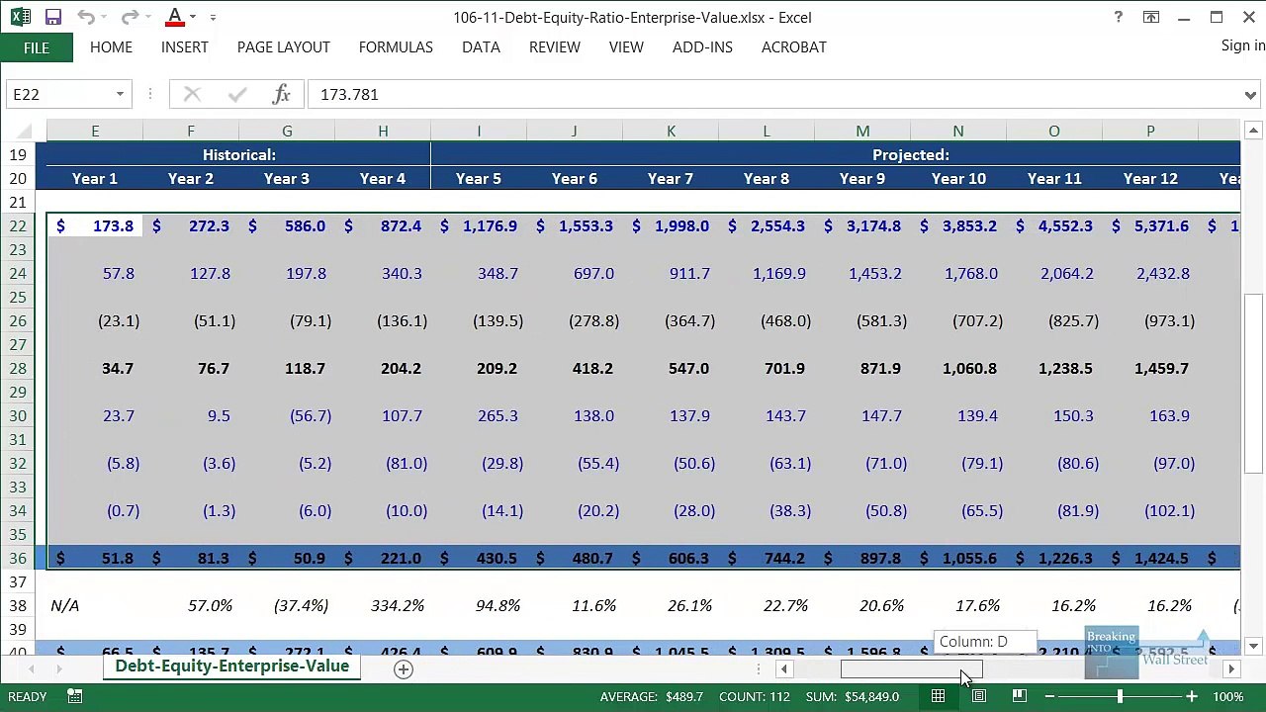Open the REVIEW tab
The height and width of the screenshot is (712, 1266).
point(554,47)
